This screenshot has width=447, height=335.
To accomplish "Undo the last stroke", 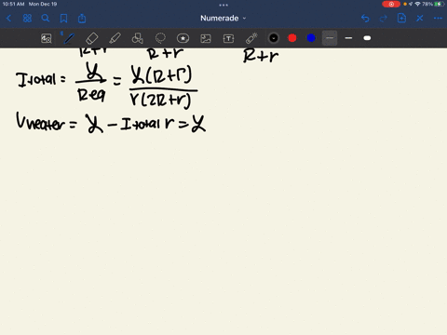I will coord(365,19).
